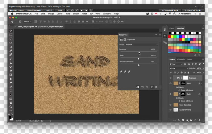Image resolution: width=212 pixels, height=134 pixels.
Task: Select the Pen tool
Action: click(x=11, y=87)
